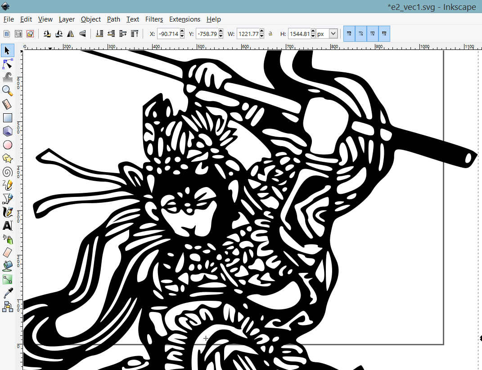The width and height of the screenshot is (482, 370).
Task: Raise selection one step
Action: tap(123, 34)
